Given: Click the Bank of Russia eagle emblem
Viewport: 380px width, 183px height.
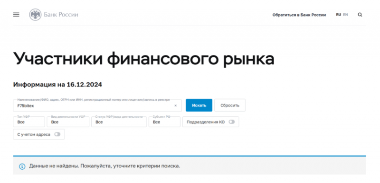Looking at the screenshot, I should click(x=35, y=15).
